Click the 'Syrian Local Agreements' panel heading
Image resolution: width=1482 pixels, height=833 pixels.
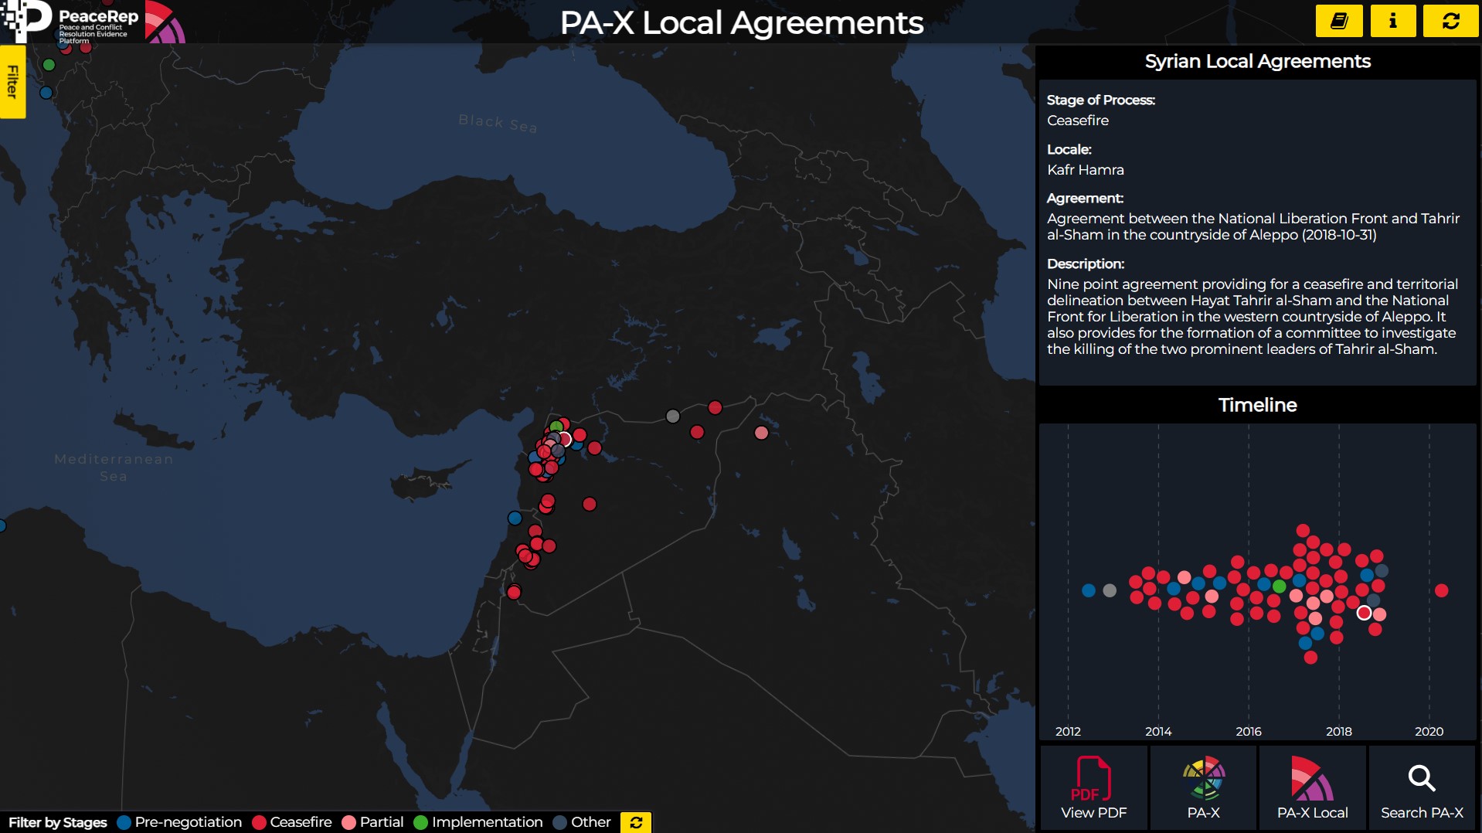click(1257, 62)
